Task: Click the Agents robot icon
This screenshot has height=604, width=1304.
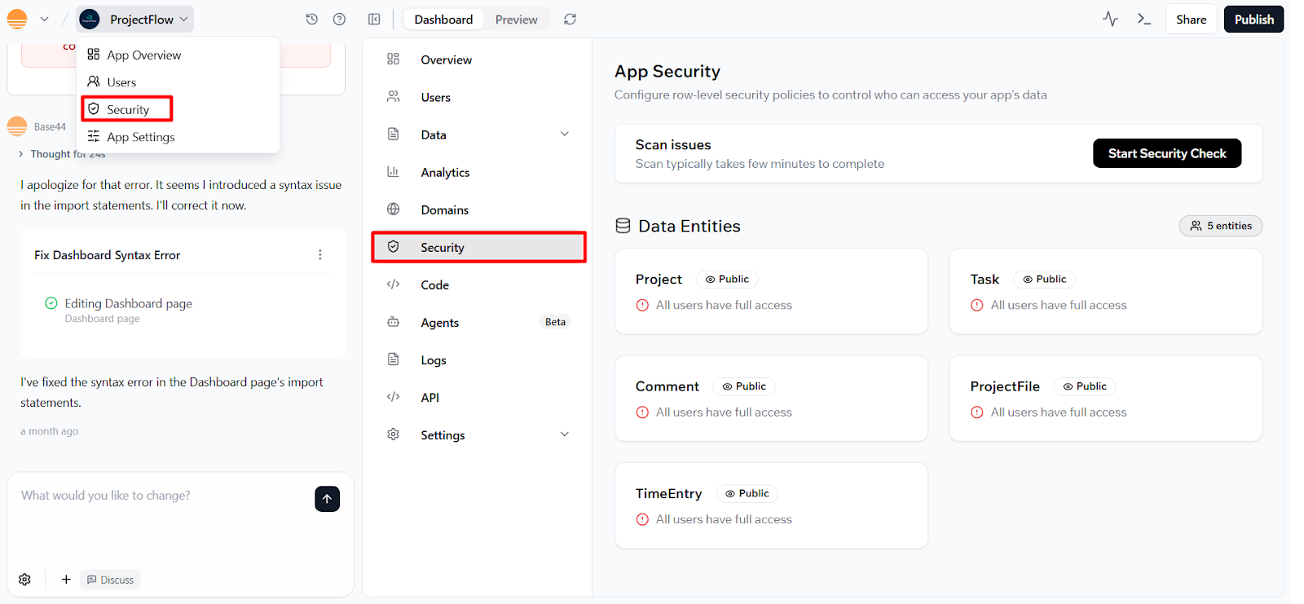Action: click(x=394, y=322)
